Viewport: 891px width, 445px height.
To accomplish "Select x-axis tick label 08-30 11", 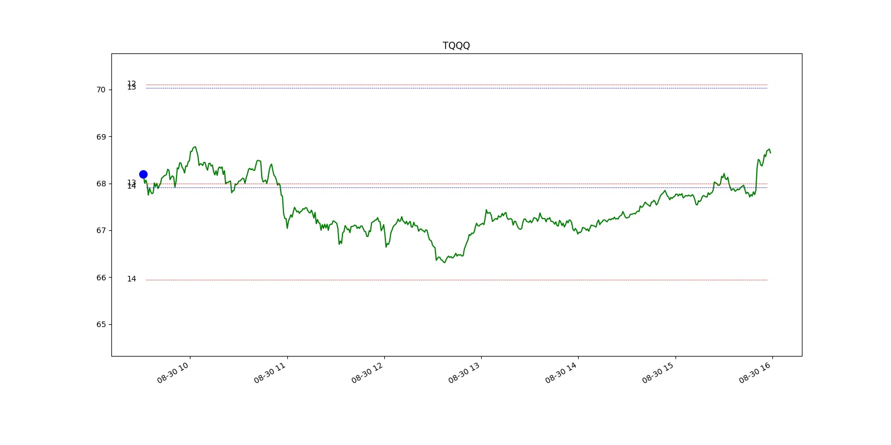I will tap(270, 372).
